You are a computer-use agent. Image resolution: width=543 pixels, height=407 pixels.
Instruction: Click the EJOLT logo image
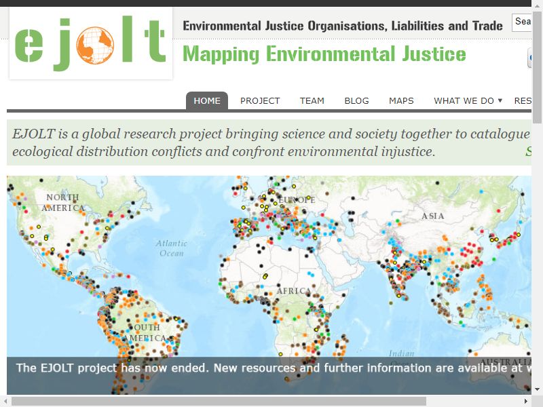(x=91, y=43)
